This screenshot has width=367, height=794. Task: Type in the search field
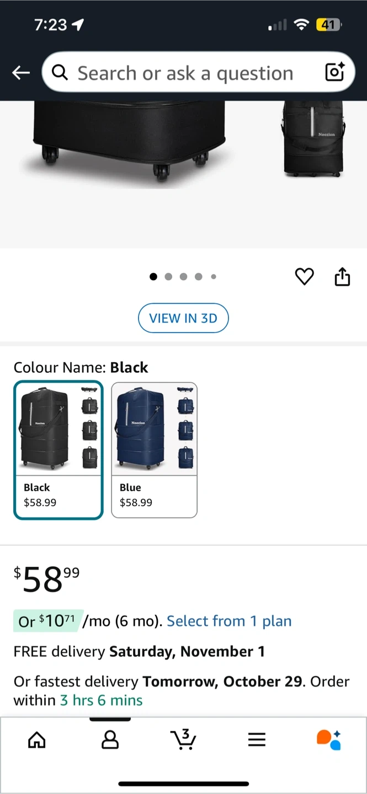point(188,72)
